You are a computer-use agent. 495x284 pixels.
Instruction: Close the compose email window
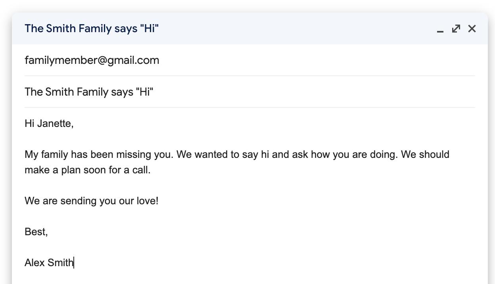(x=472, y=29)
